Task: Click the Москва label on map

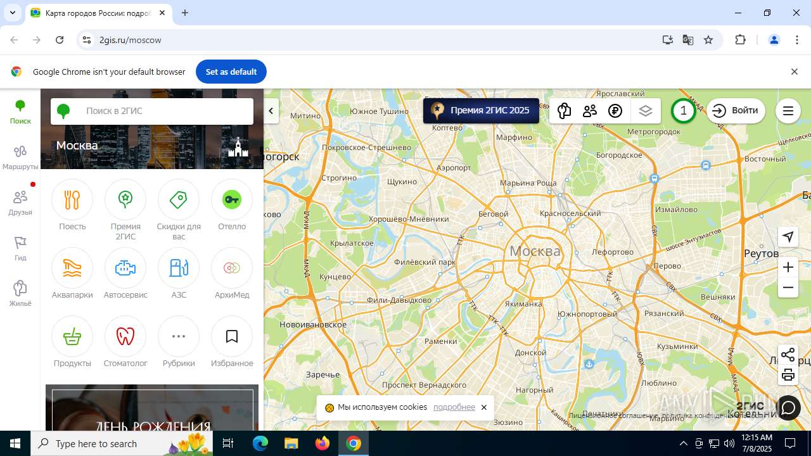Action: (535, 251)
